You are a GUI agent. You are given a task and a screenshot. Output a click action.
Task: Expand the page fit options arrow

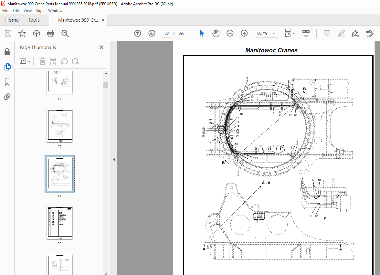(x=293, y=33)
